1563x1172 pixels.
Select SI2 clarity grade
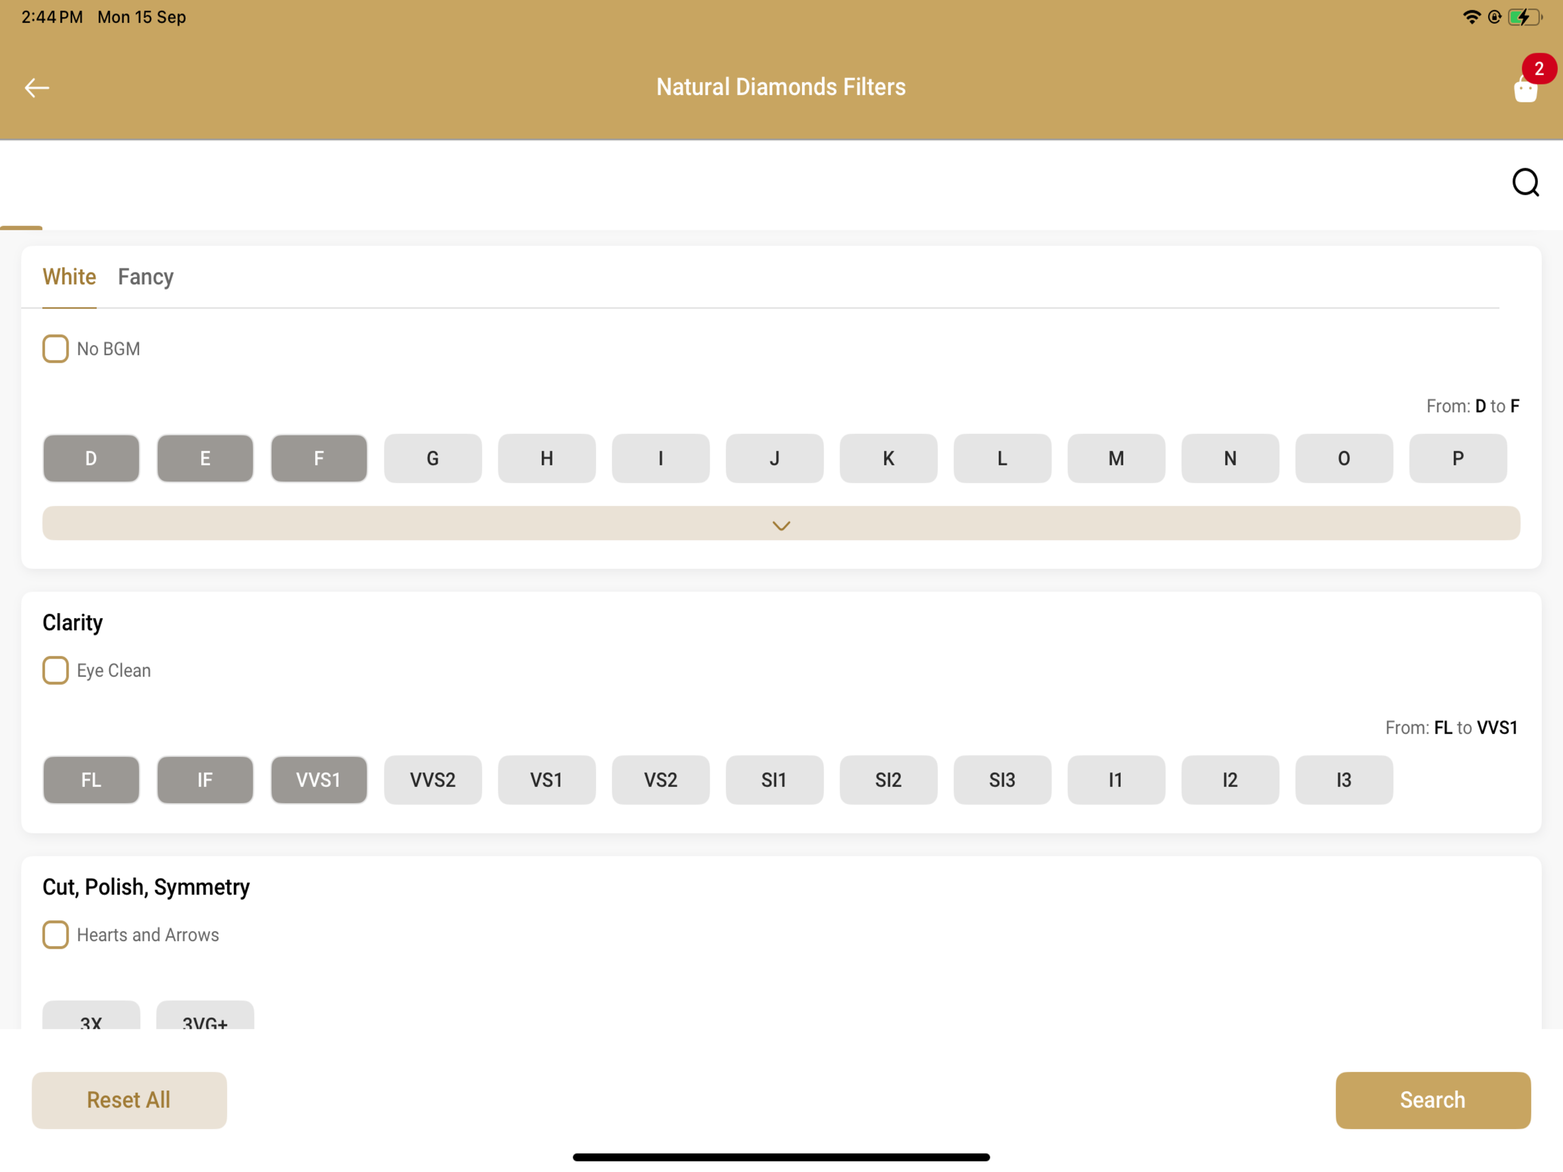pyautogui.click(x=888, y=779)
